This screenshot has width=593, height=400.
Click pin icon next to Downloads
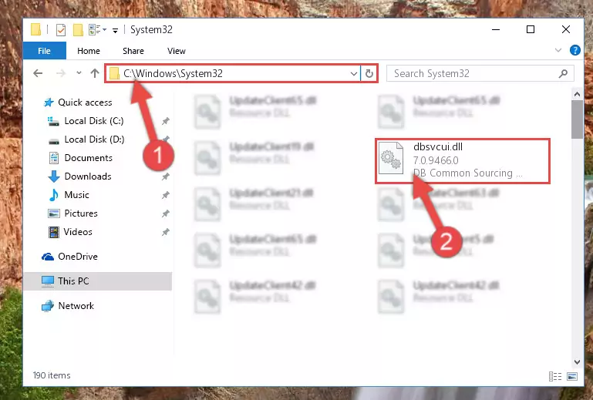coord(165,176)
